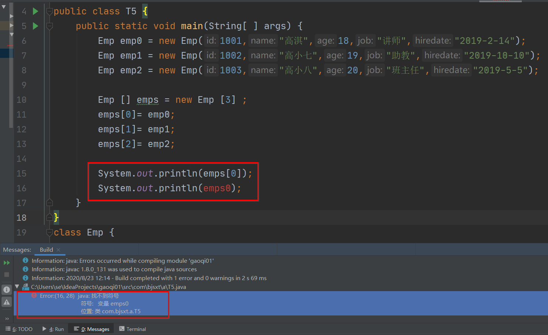The height and width of the screenshot is (335, 548).
Task: Select message 'javac 1.8.0_131 was used'
Action: [x=114, y=269]
